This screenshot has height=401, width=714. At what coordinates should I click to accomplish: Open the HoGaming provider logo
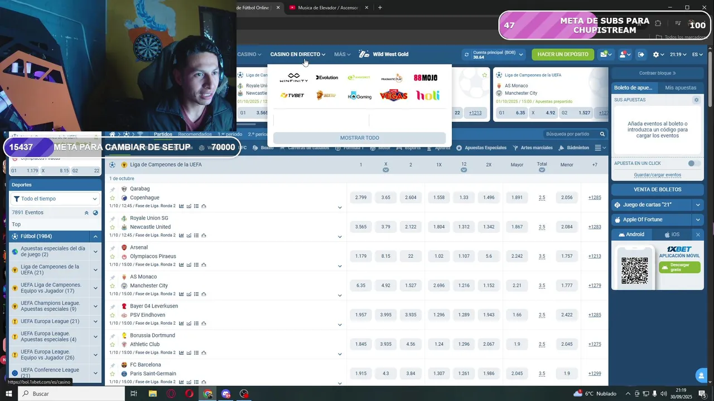[360, 96]
